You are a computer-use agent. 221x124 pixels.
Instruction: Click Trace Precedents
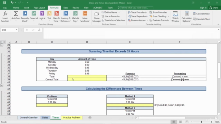pyautogui.click(x=137, y=12)
